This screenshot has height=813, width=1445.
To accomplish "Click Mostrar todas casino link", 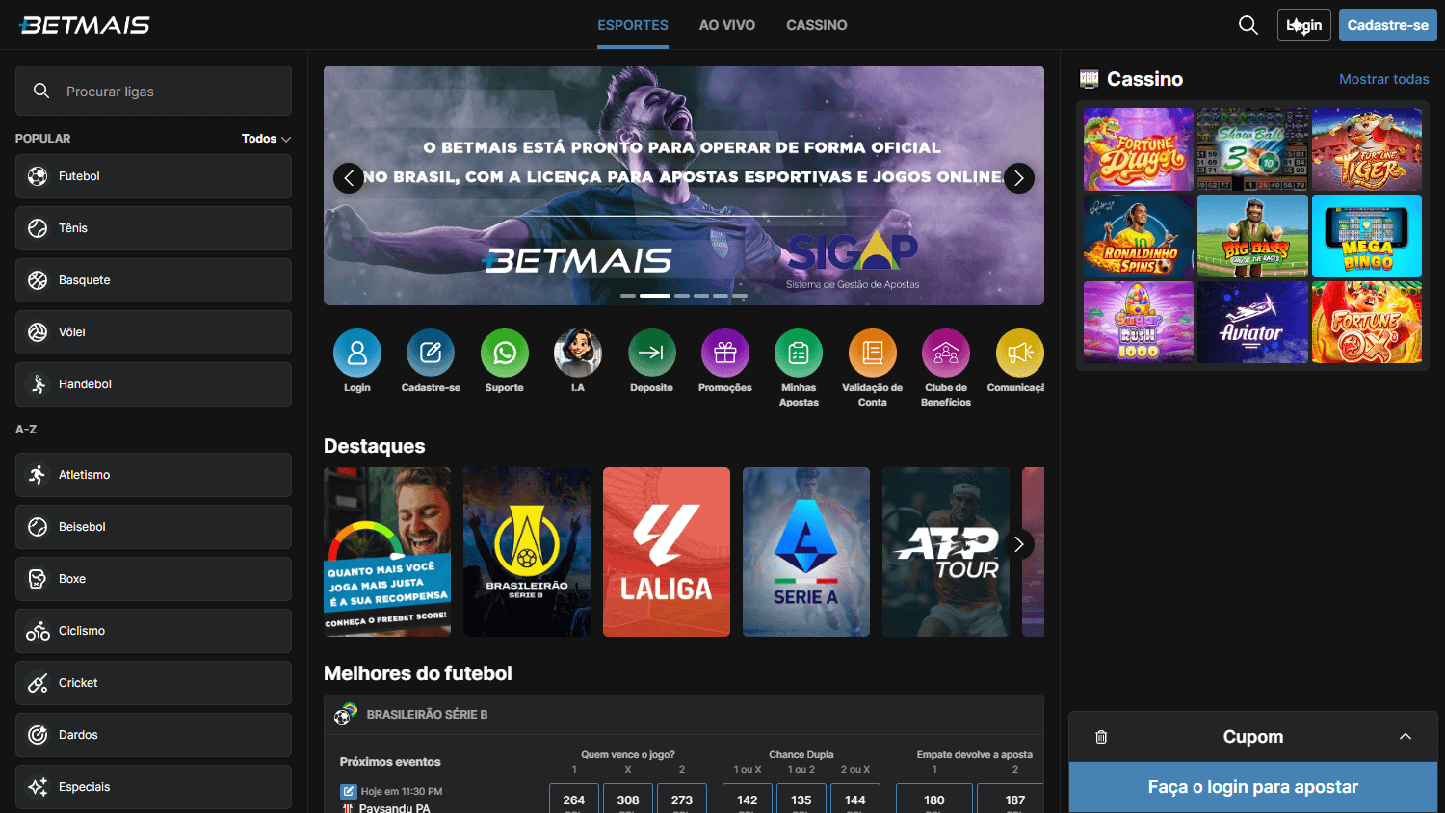I will click(x=1384, y=79).
